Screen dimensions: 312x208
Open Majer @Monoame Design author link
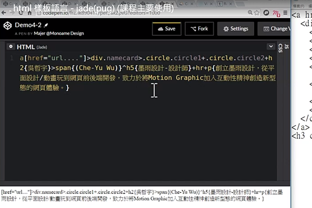click(x=59, y=33)
